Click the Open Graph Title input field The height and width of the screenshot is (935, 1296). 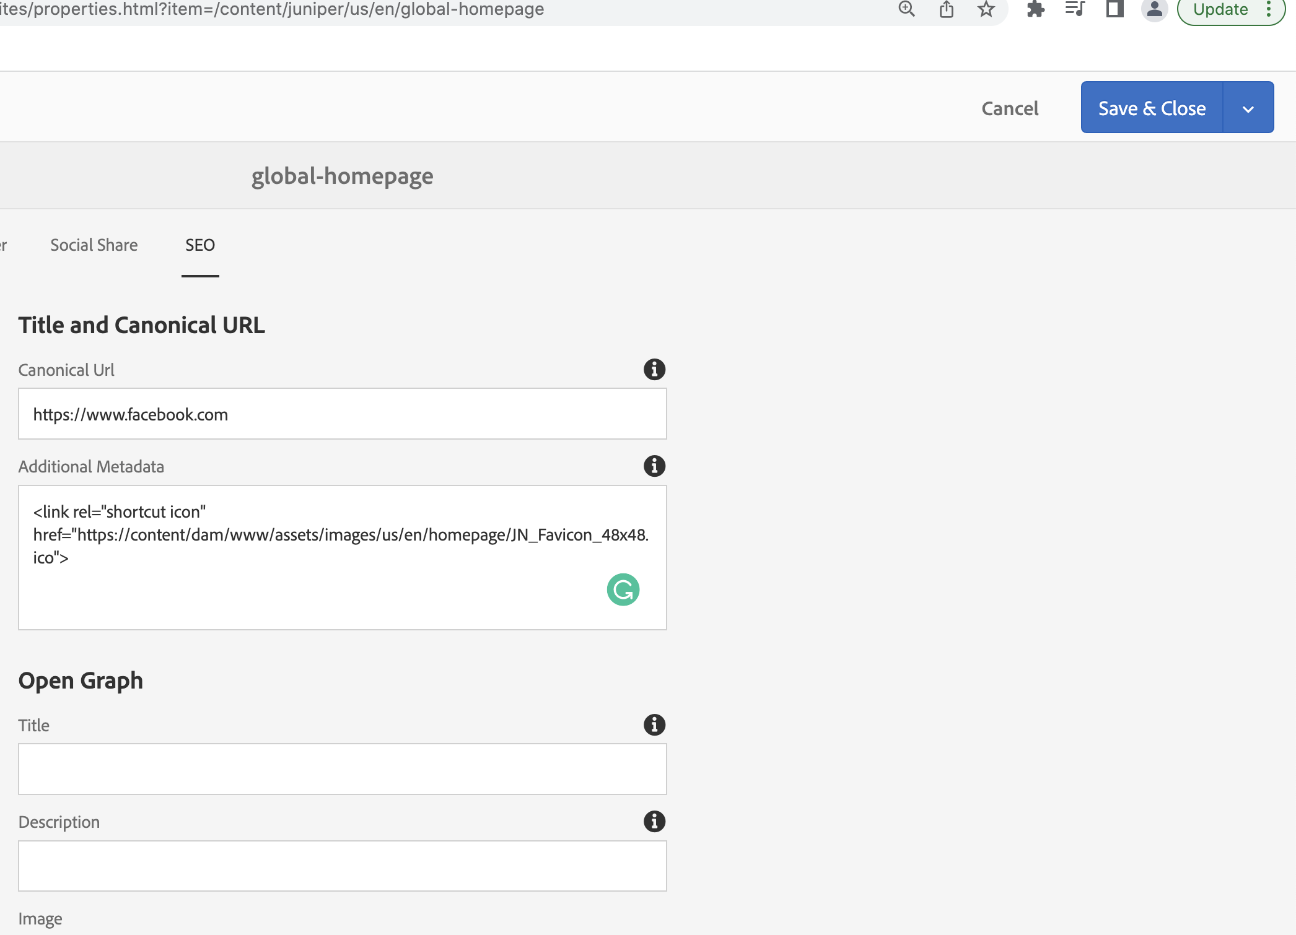coord(342,767)
